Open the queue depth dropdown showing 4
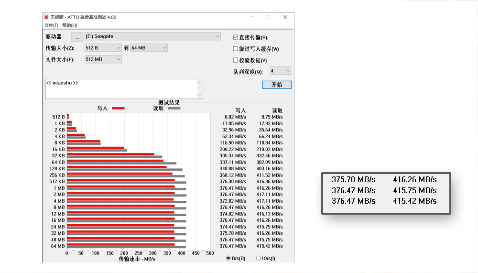 [x=287, y=71]
